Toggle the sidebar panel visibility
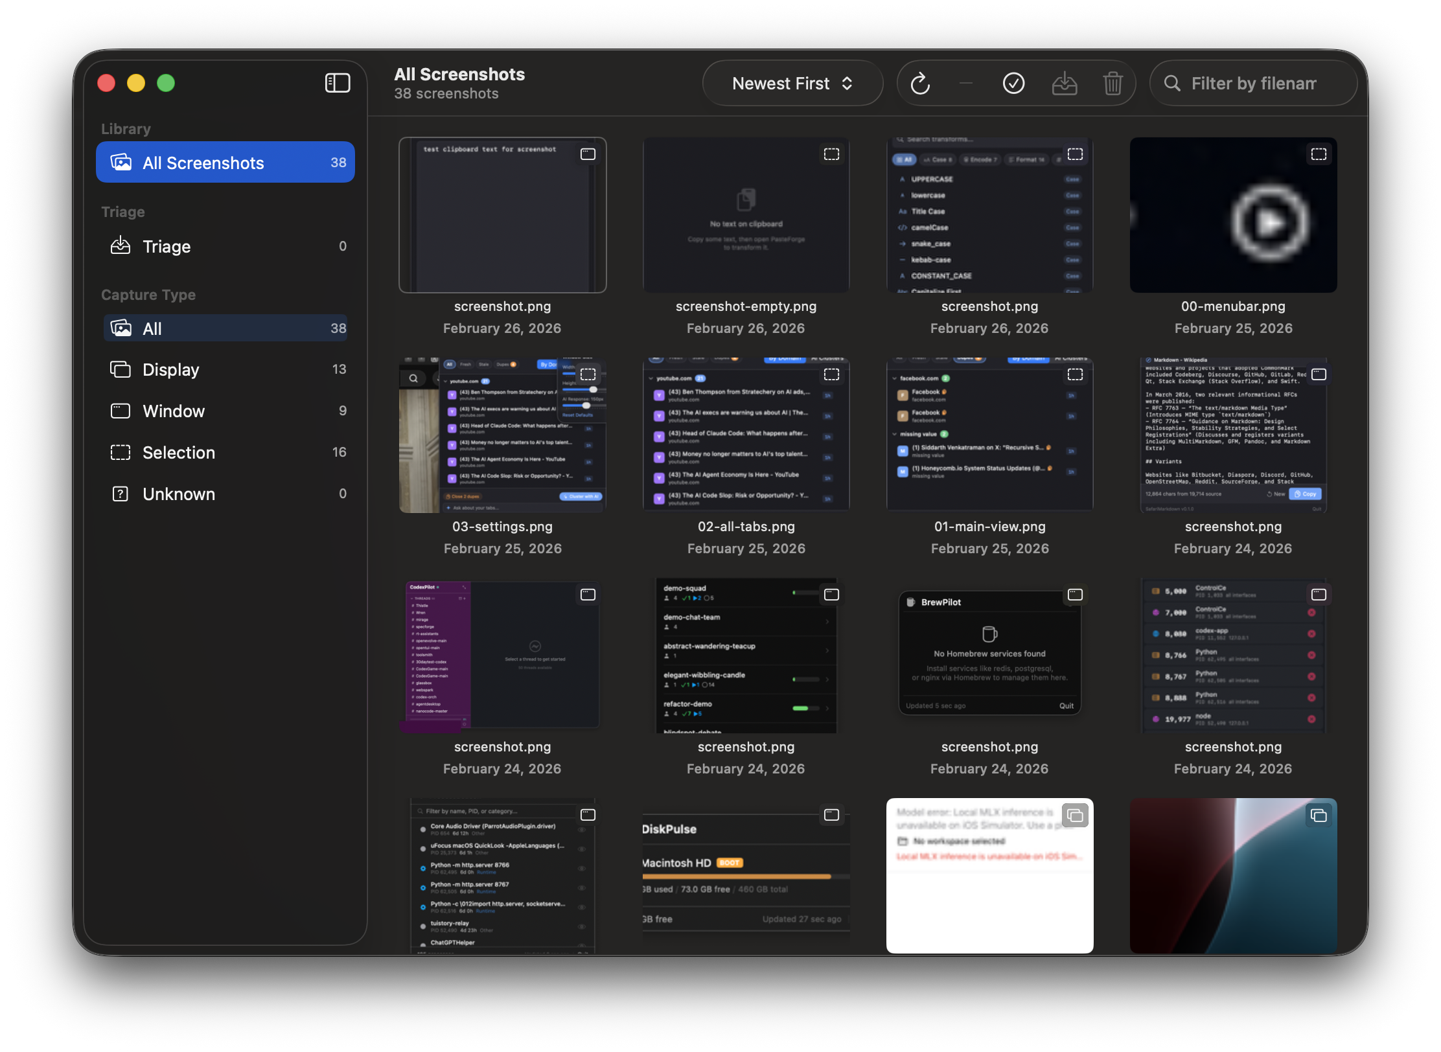1441x1052 pixels. click(337, 83)
